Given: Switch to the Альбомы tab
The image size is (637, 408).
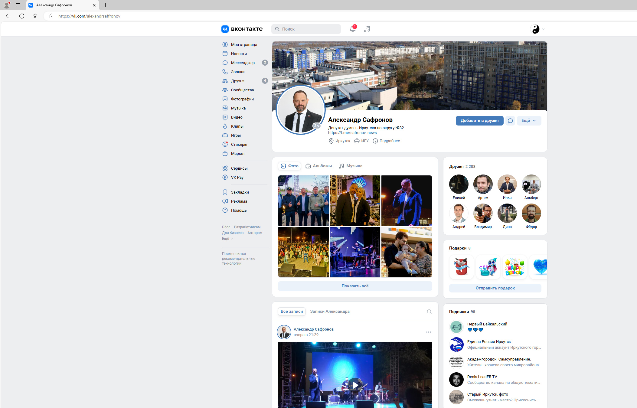Looking at the screenshot, I should point(319,166).
